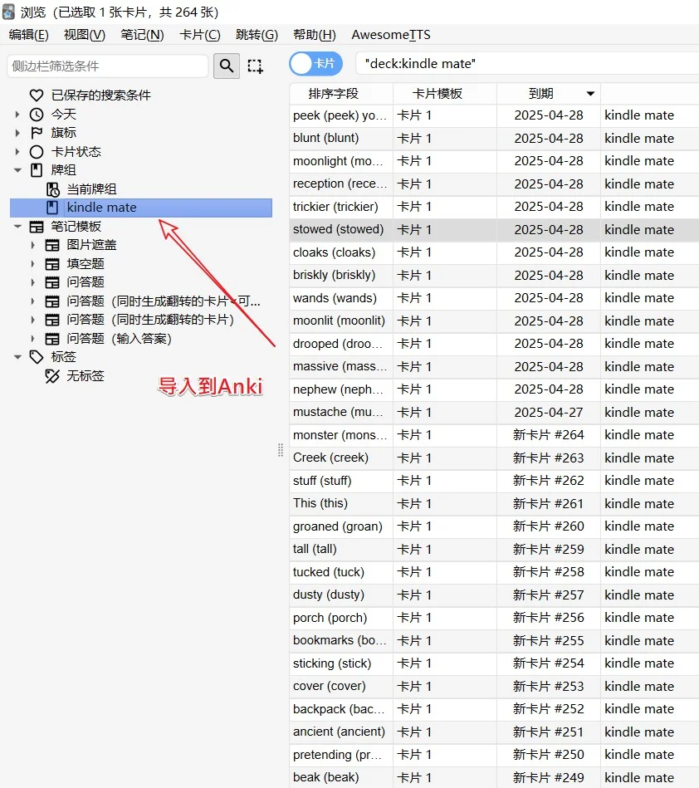Viewport: 699px width, 788px height.
Task: Click sort arrow on 到期 column
Action: pyautogui.click(x=590, y=94)
